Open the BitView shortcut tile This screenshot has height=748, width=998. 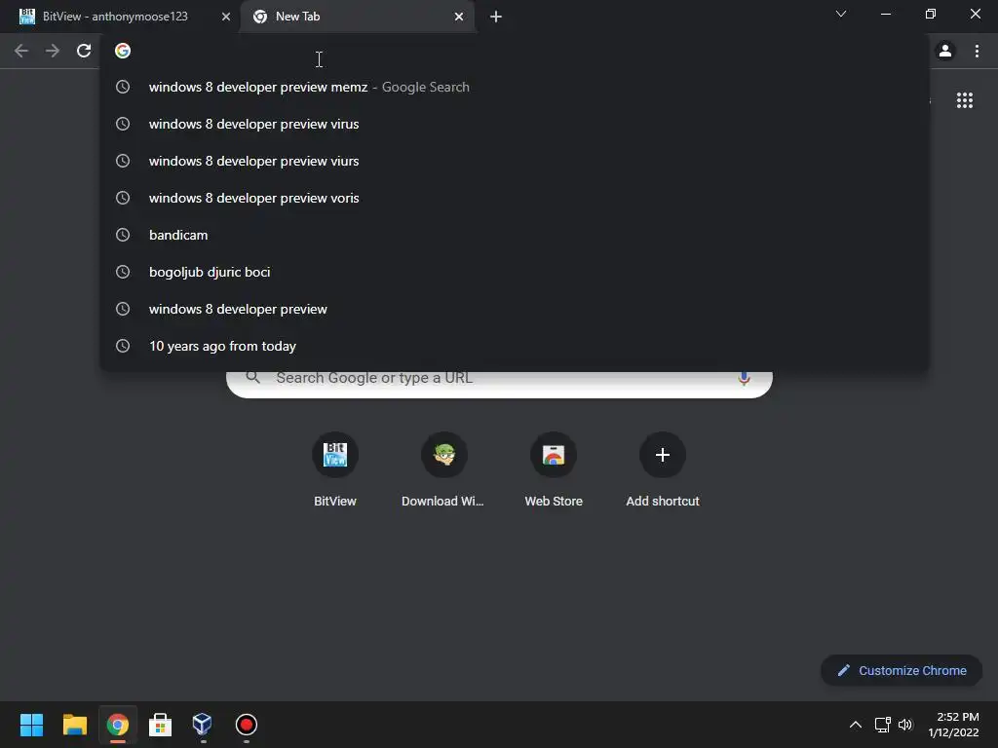click(335, 470)
